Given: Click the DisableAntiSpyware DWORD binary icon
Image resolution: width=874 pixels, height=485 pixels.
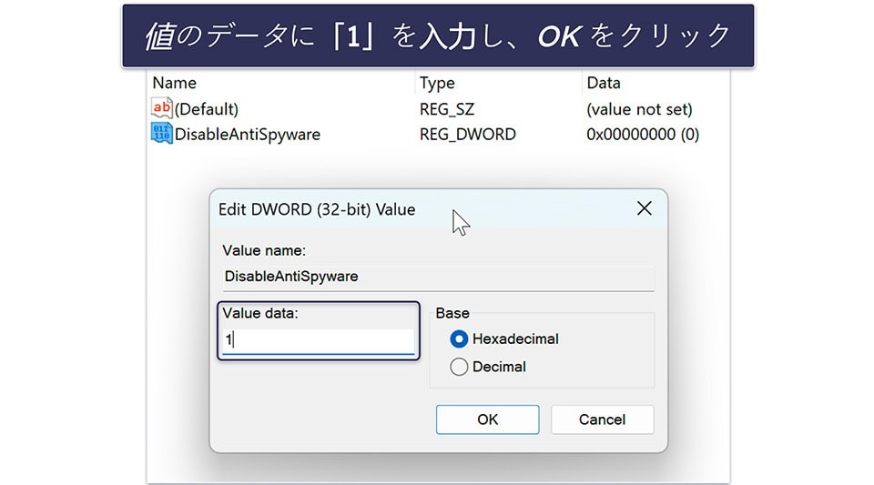Looking at the screenshot, I should (162, 134).
